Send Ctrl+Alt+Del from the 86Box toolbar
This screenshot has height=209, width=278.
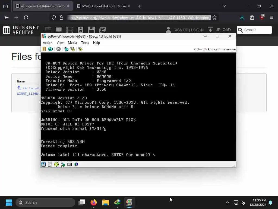click(x=66, y=49)
